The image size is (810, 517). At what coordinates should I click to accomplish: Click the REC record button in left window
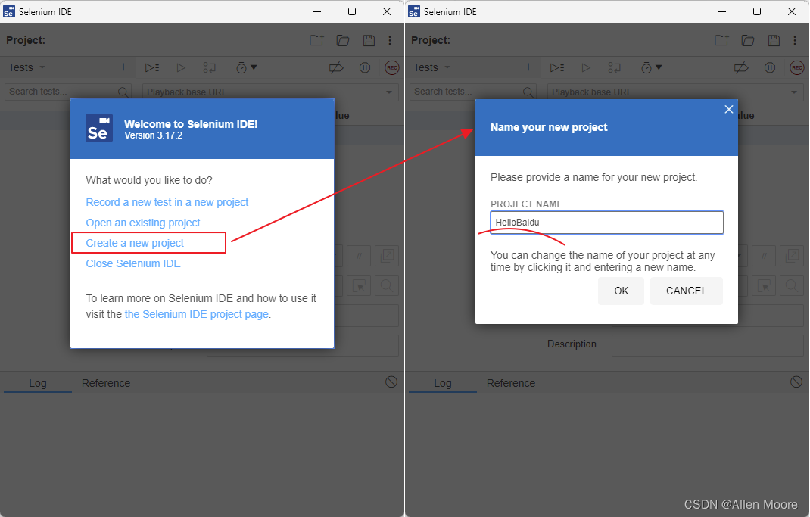pyautogui.click(x=392, y=67)
